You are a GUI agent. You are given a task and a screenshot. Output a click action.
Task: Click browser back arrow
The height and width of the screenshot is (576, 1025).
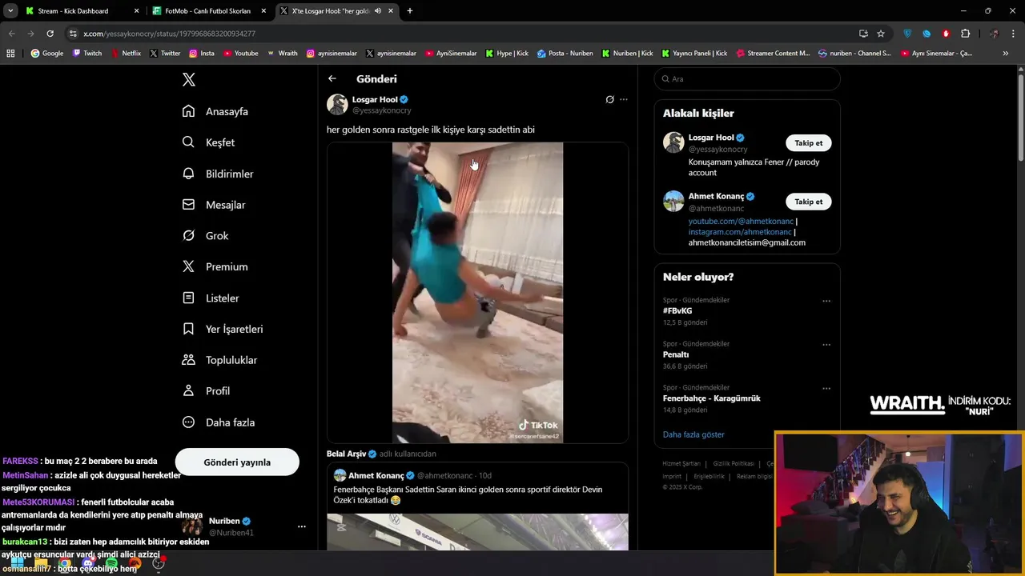click(11, 34)
